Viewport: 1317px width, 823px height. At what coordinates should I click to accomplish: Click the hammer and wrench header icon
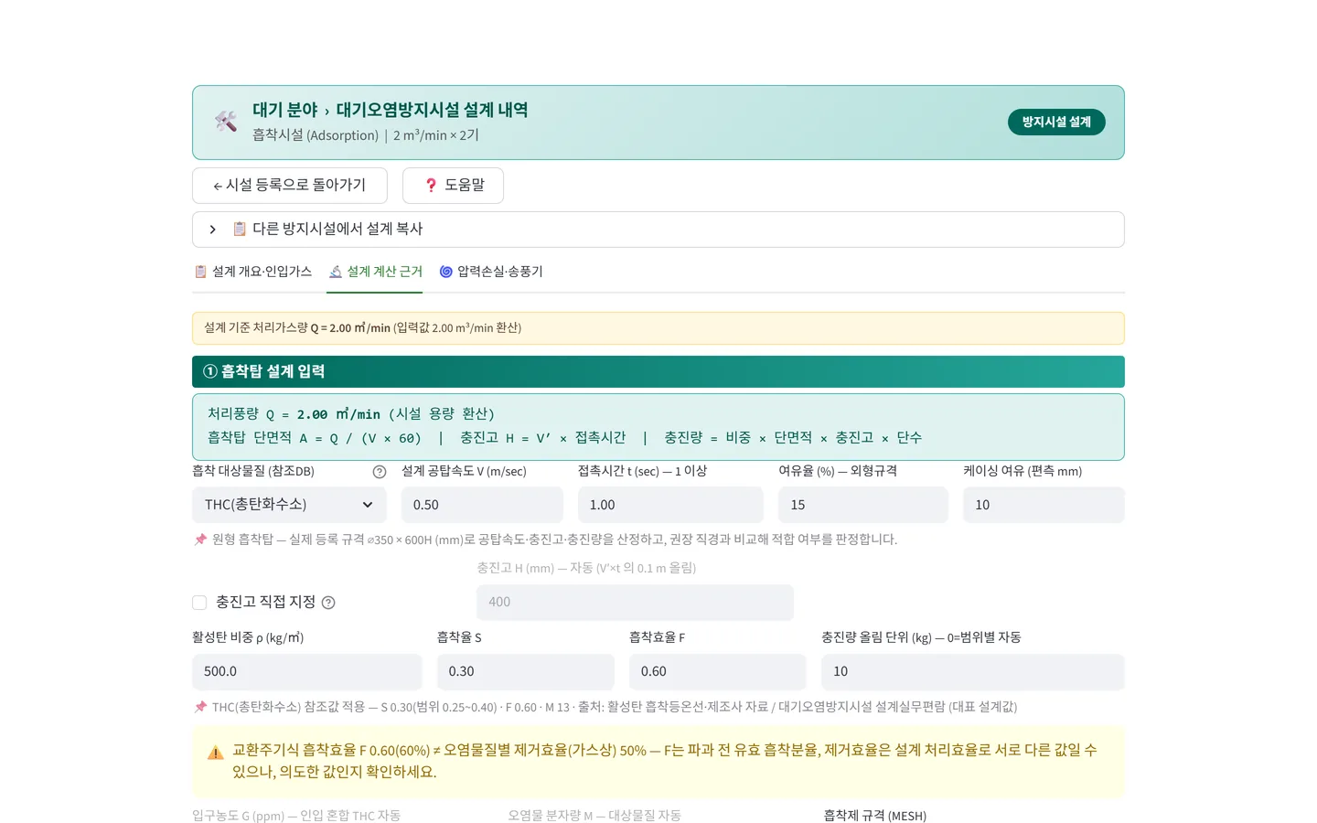click(x=225, y=122)
